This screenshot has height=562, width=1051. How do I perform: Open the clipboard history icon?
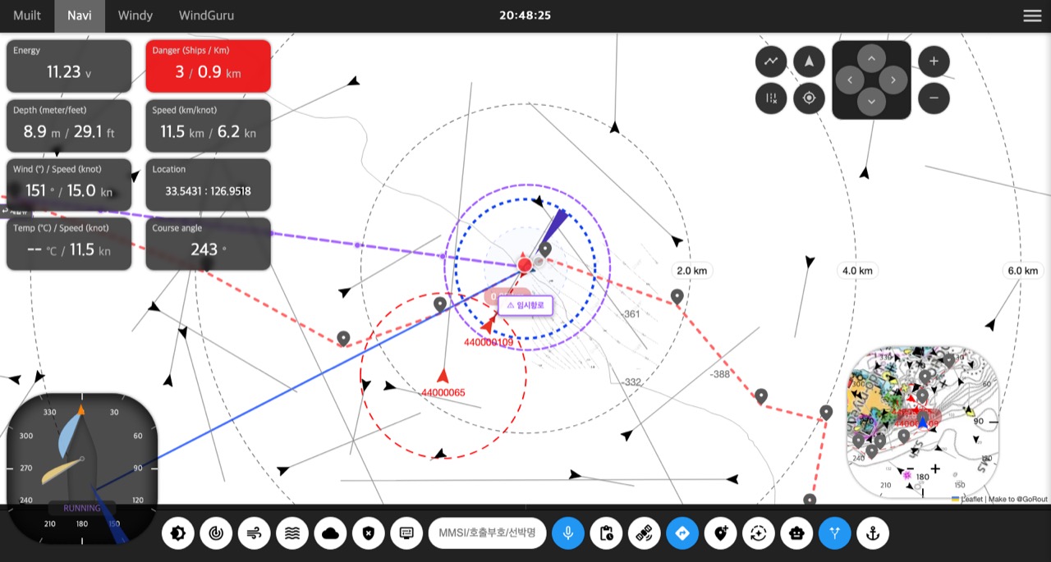607,533
